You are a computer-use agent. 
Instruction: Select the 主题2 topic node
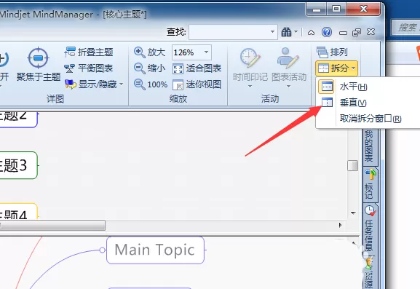tap(18, 119)
